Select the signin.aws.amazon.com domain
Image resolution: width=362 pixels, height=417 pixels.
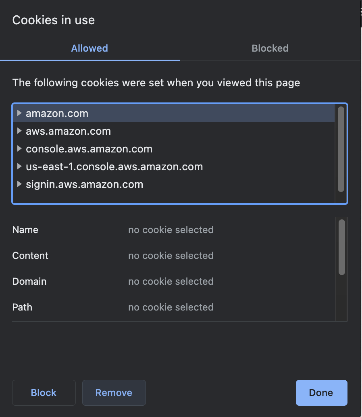[84, 184]
